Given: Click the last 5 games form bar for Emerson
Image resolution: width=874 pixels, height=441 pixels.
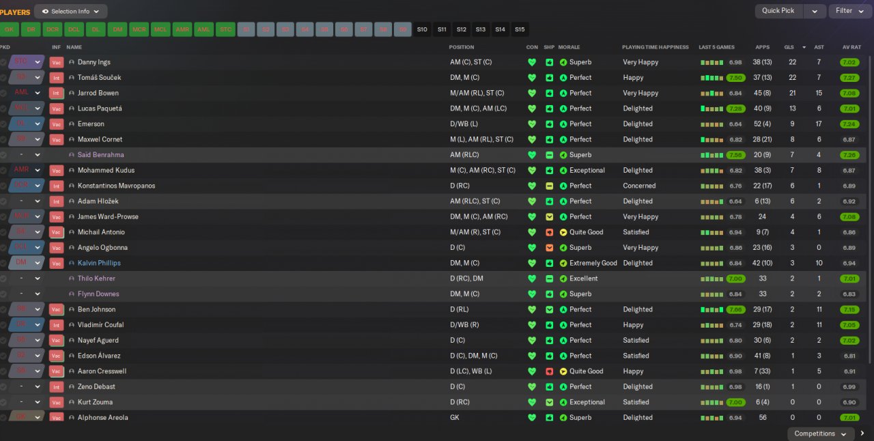Looking at the screenshot, I should click(x=711, y=124).
